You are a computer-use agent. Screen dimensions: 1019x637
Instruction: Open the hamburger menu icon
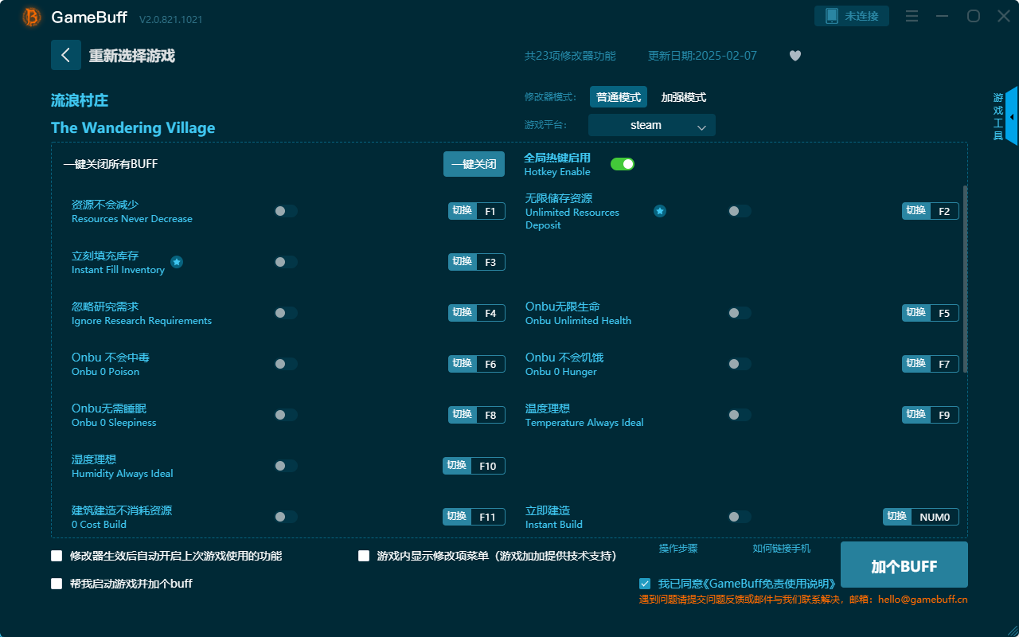(x=912, y=16)
